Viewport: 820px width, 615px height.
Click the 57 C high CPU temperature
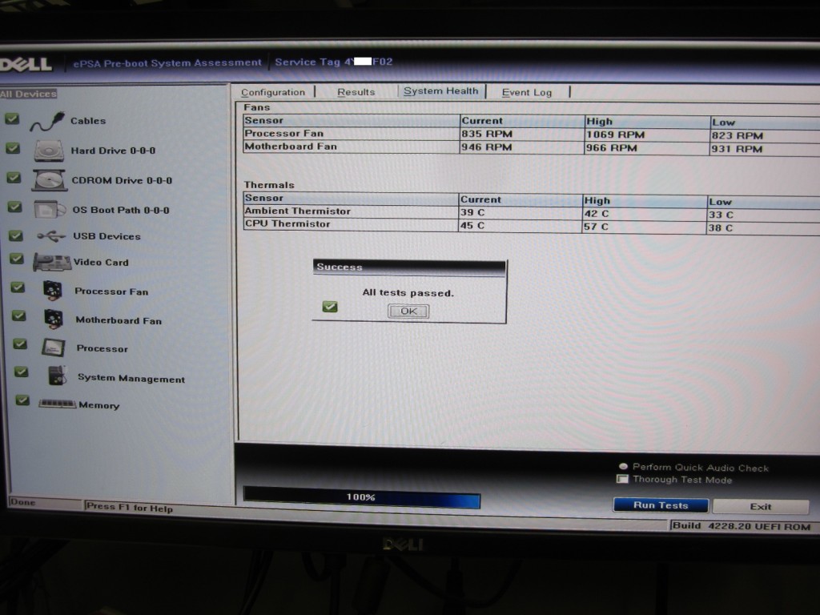tap(596, 227)
